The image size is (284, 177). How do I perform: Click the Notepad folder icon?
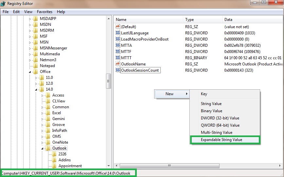coord(35,65)
